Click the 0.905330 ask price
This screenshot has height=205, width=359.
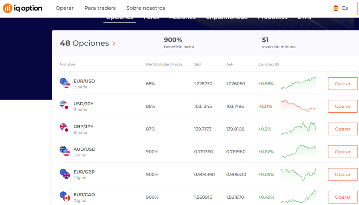(x=236, y=174)
